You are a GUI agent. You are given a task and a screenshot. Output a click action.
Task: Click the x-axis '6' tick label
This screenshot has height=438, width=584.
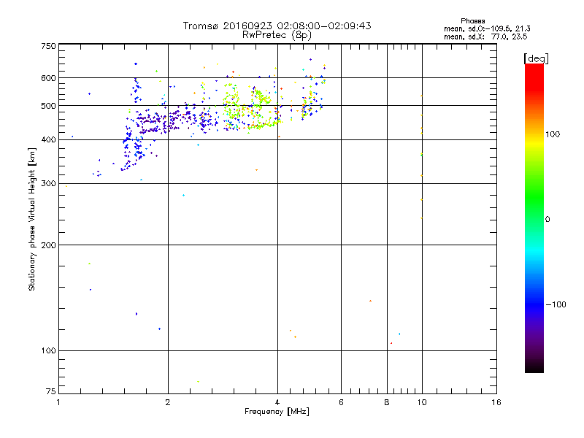tap(341, 402)
